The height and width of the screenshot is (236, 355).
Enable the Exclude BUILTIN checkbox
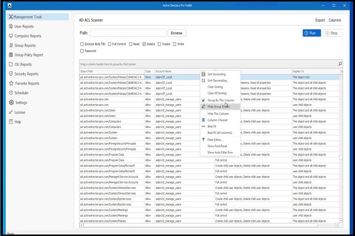(82, 44)
